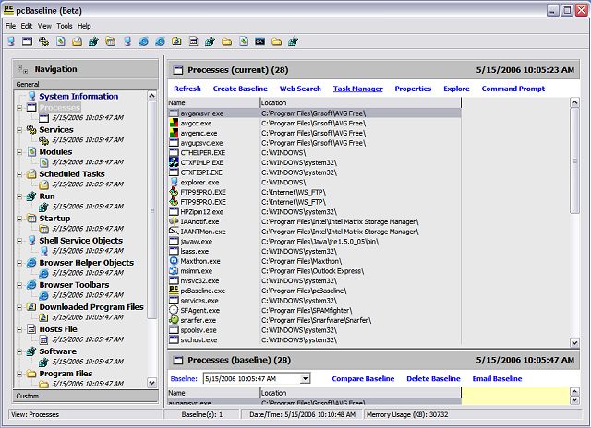591x428 pixels.
Task: Select the Downloaded Program Files item
Action: pyautogui.click(x=90, y=307)
